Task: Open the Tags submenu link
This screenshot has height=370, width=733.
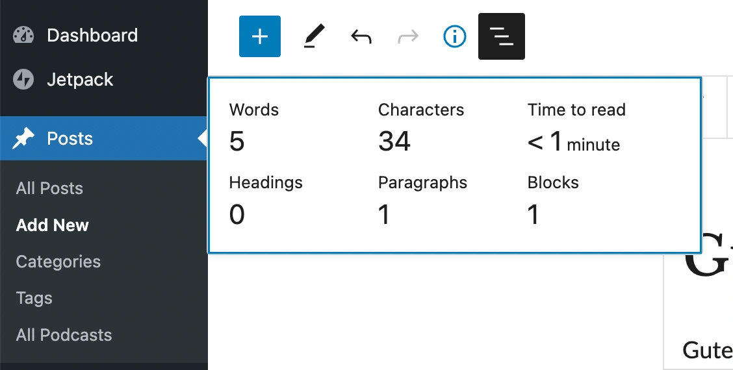Action: coord(34,298)
